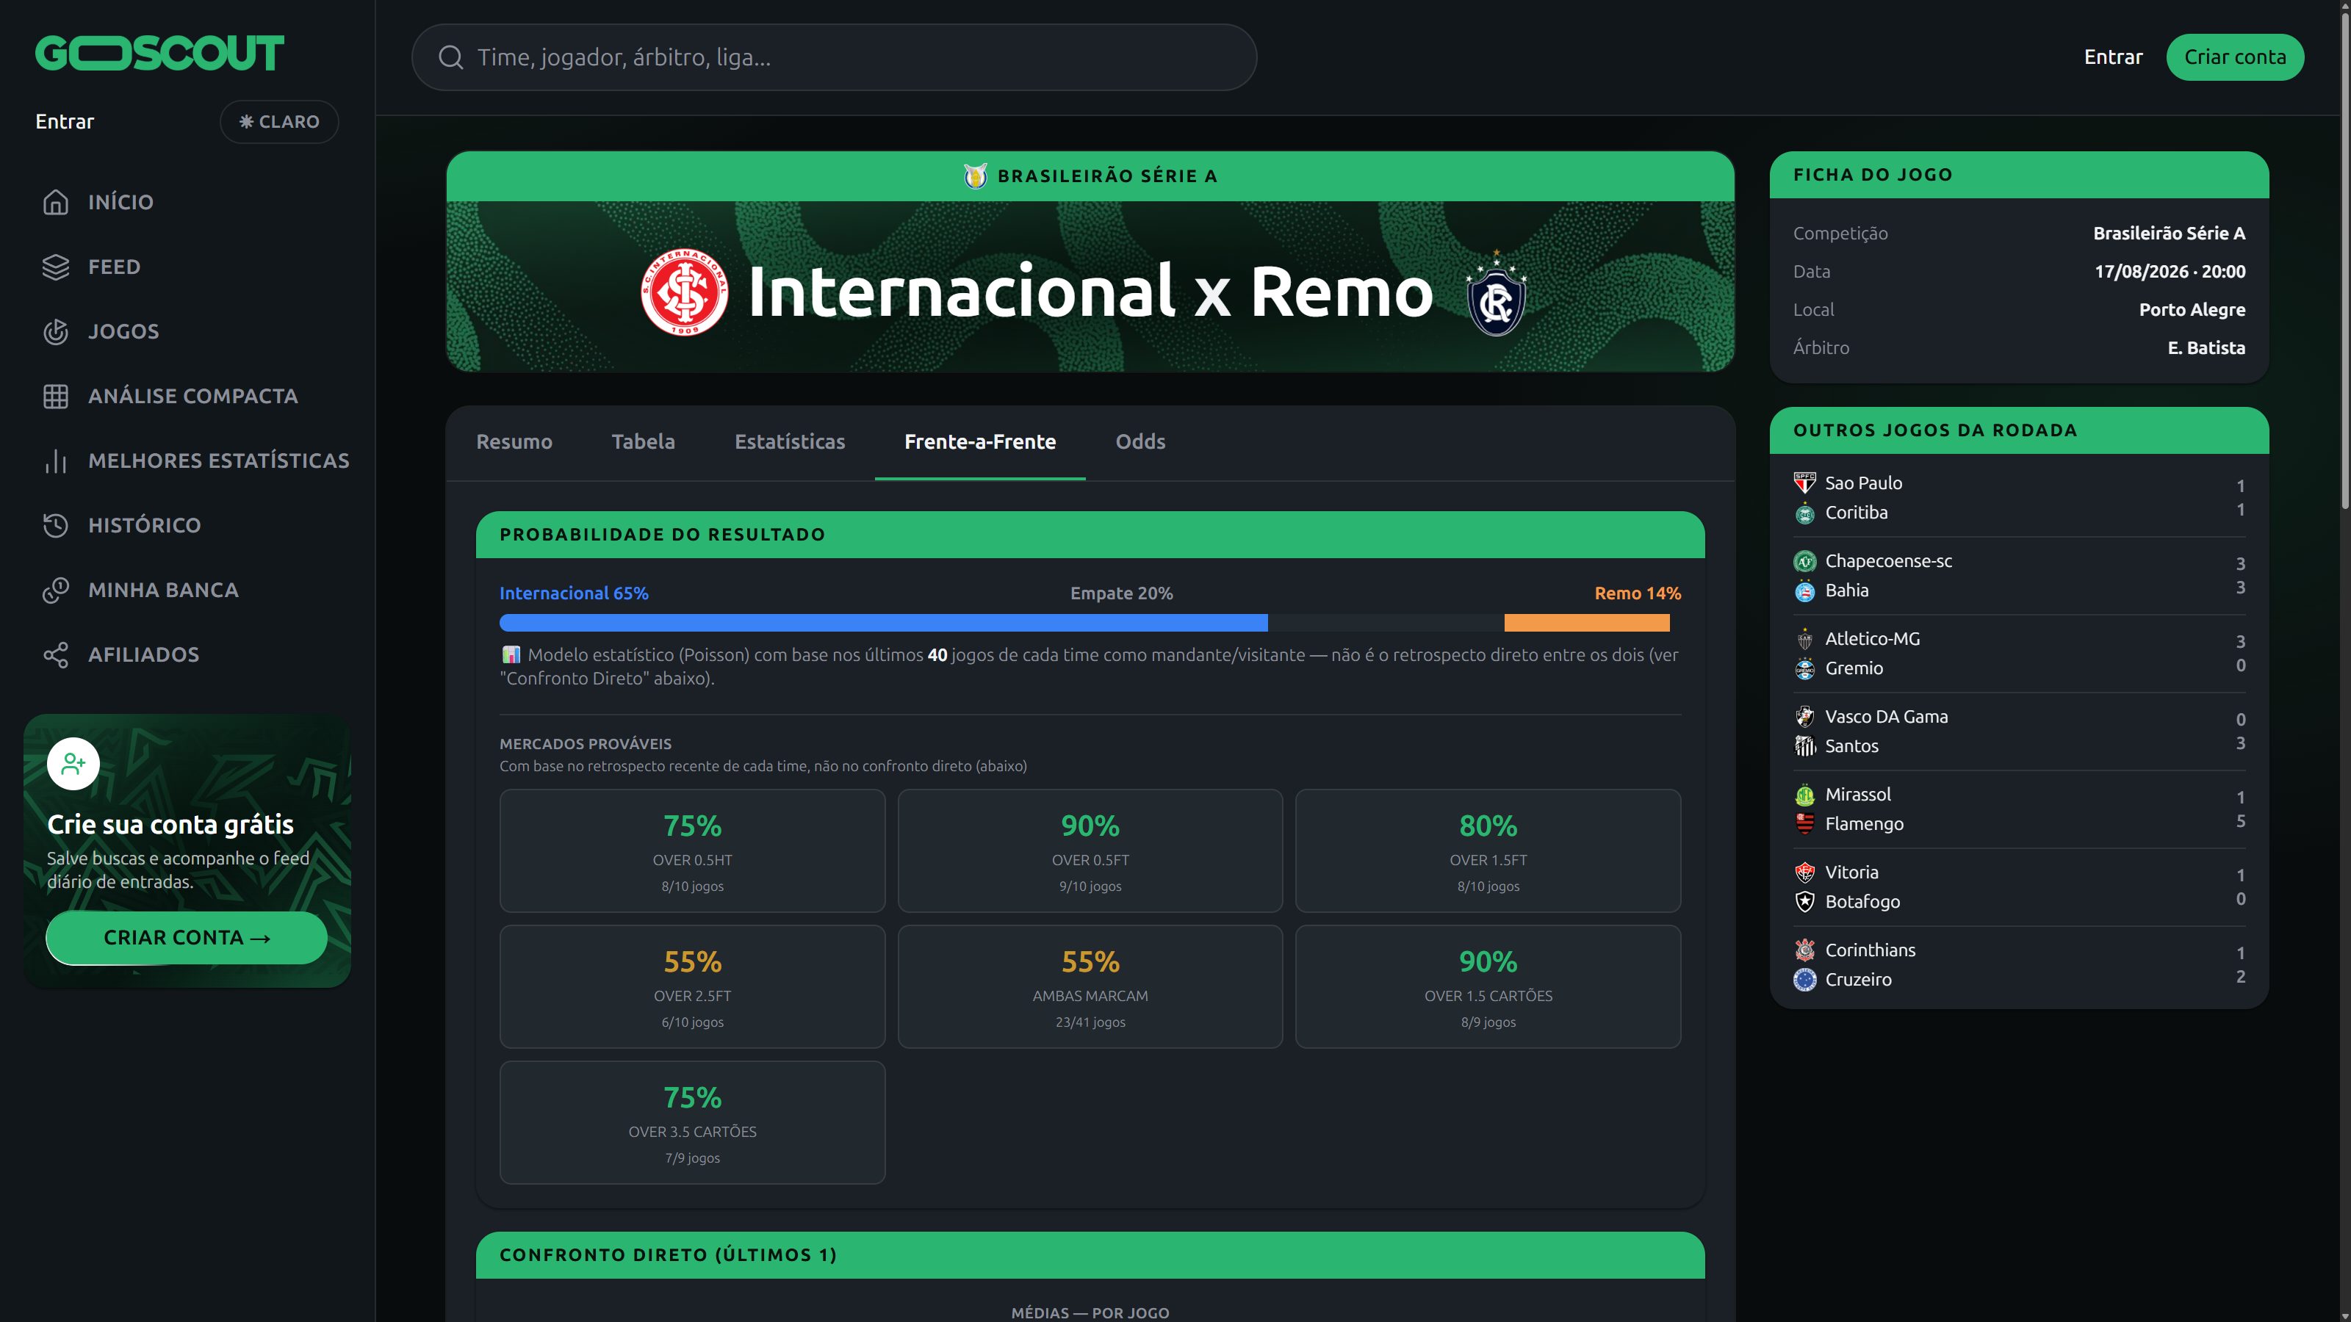
Task: Click the blue Internacional probability bar
Action: [883, 623]
